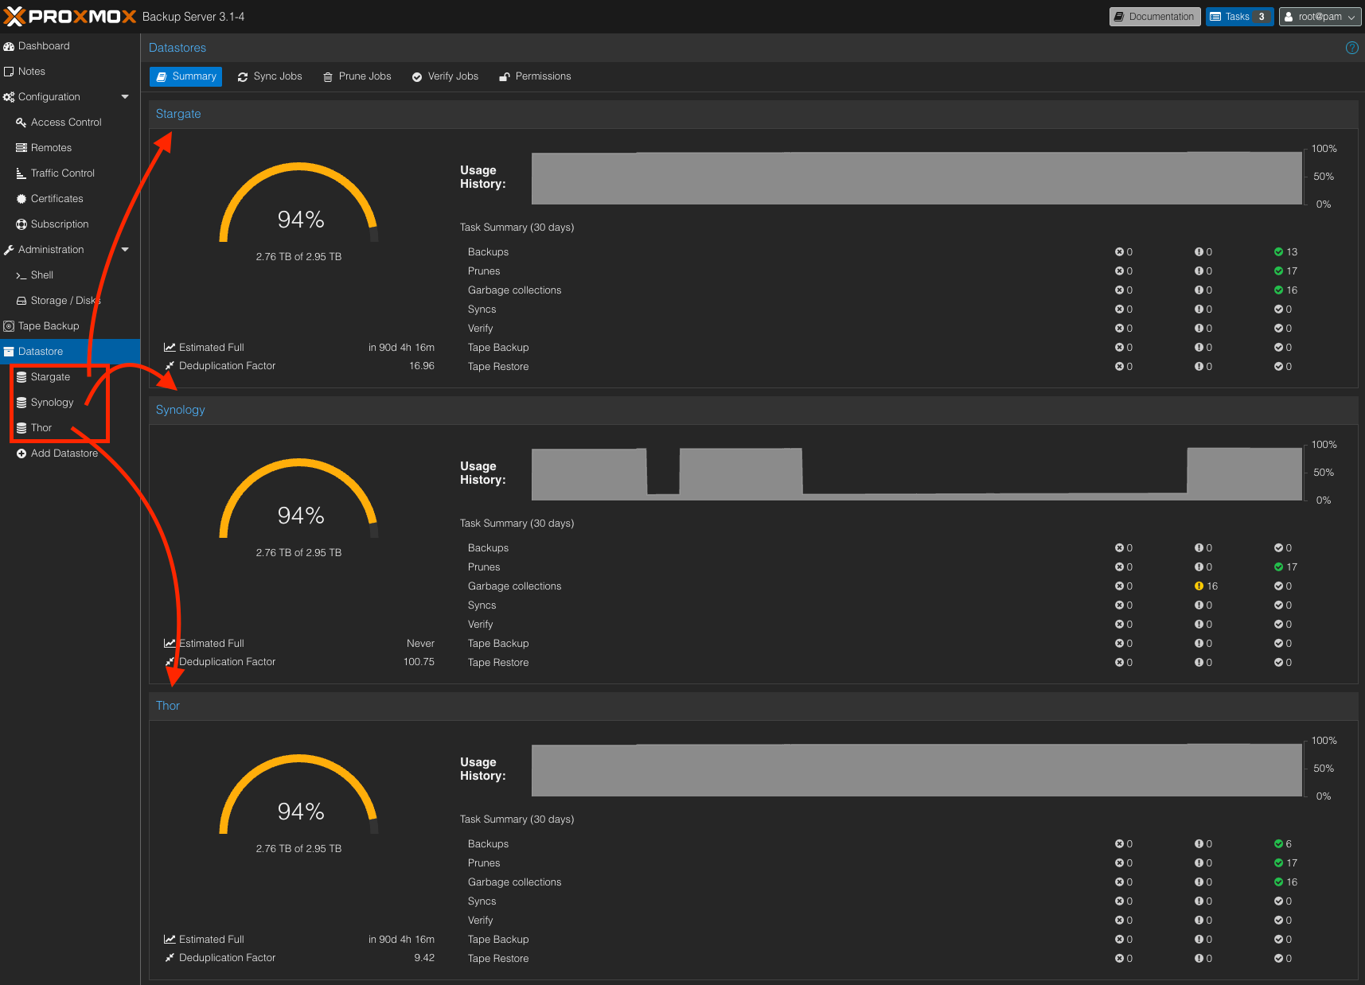This screenshot has height=985, width=1365.
Task: Open the Subscription page
Action: tap(60, 224)
